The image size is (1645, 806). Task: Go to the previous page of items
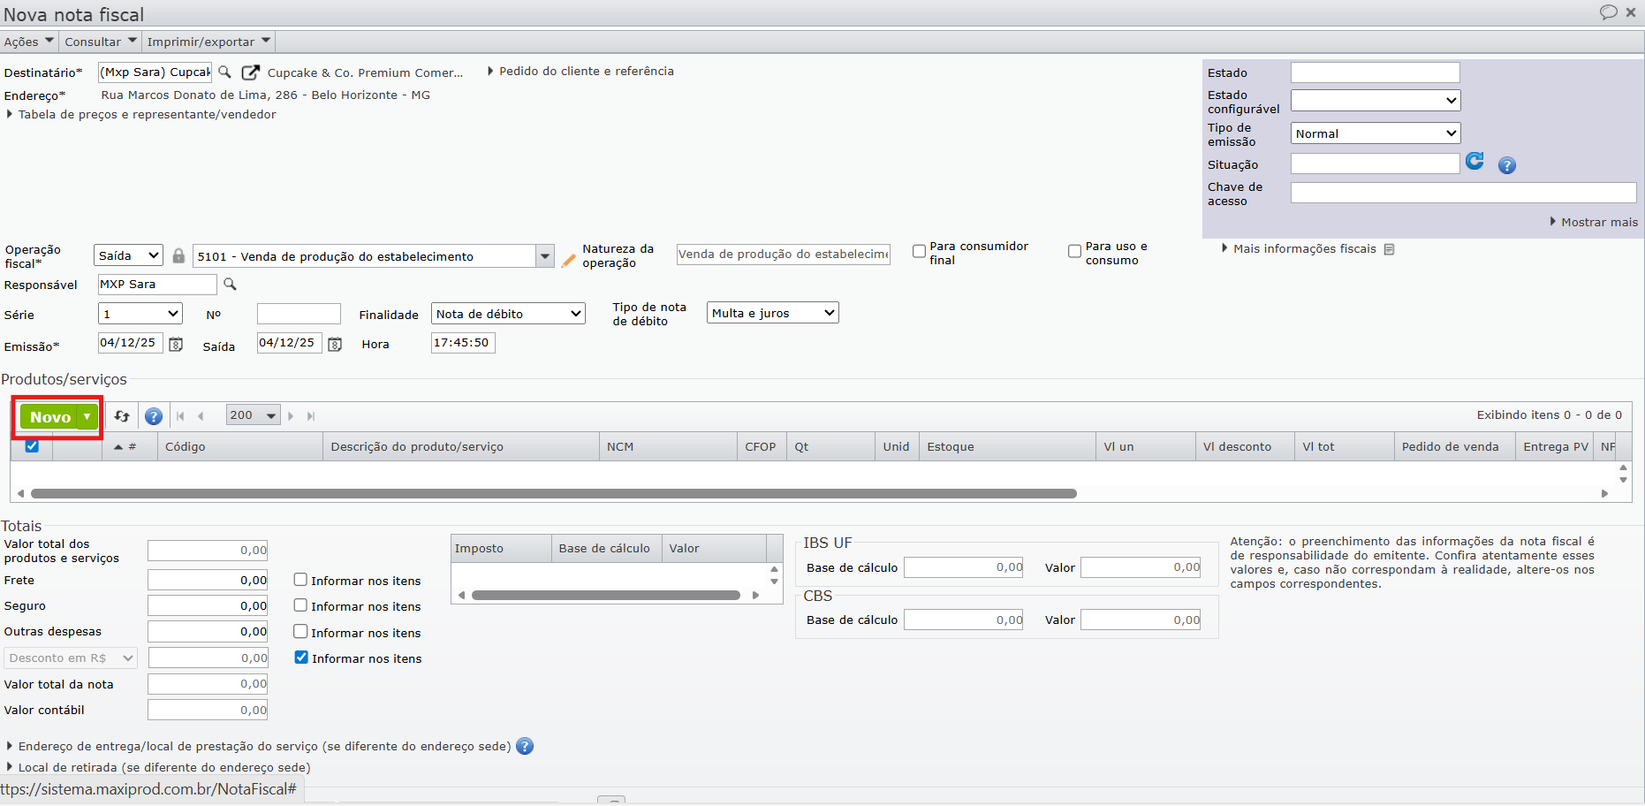201,416
